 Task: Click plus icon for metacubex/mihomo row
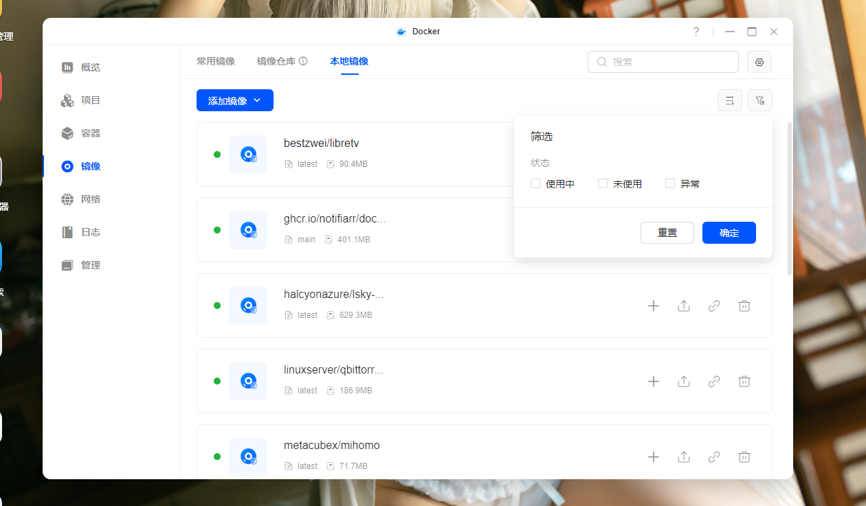pos(654,457)
